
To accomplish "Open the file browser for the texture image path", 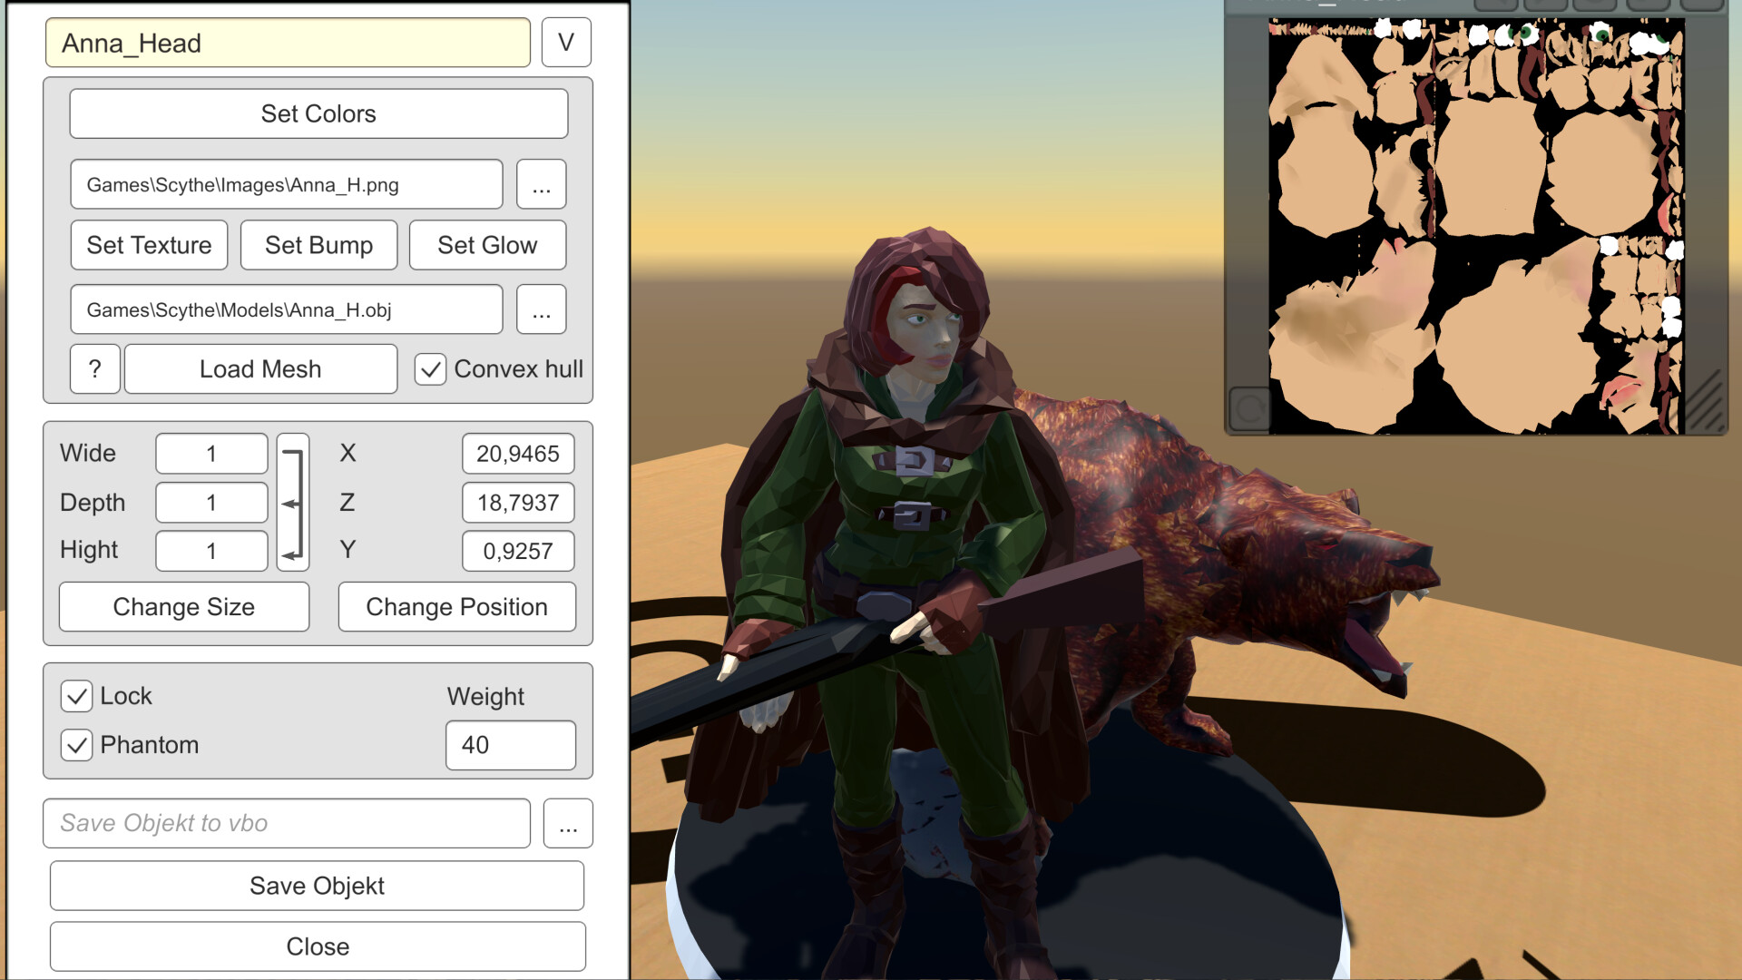I will point(541,184).
